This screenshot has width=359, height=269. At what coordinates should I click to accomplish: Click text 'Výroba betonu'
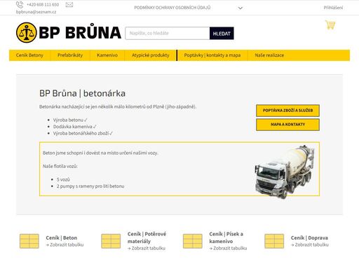(x=68, y=120)
